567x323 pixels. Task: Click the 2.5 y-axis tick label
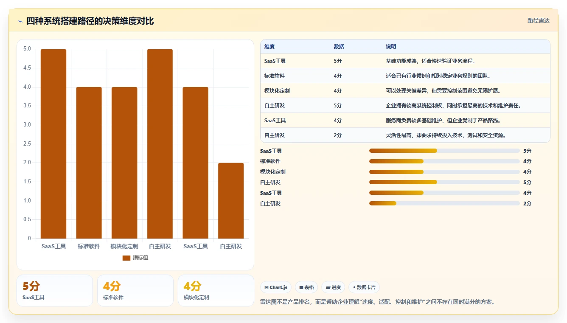(x=27, y=144)
